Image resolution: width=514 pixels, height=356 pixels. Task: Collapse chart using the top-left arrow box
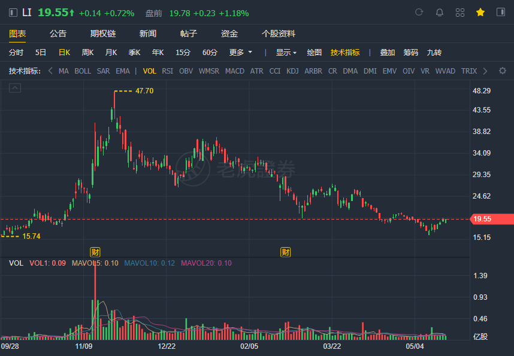[15, 88]
